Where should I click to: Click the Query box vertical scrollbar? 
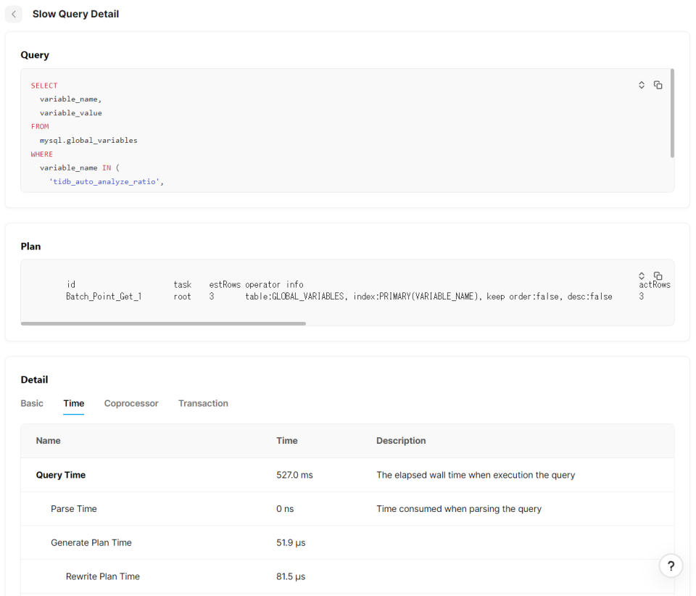pyautogui.click(x=672, y=113)
